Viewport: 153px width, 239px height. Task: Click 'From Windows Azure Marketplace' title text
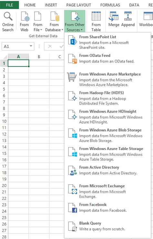click(x=110, y=74)
